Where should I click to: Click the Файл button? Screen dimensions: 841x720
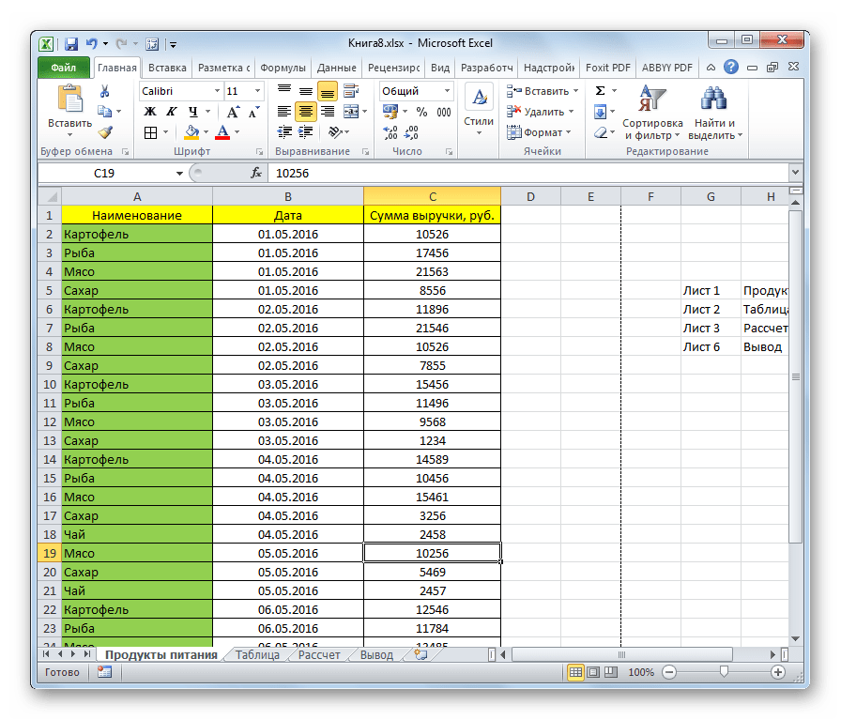tap(64, 68)
